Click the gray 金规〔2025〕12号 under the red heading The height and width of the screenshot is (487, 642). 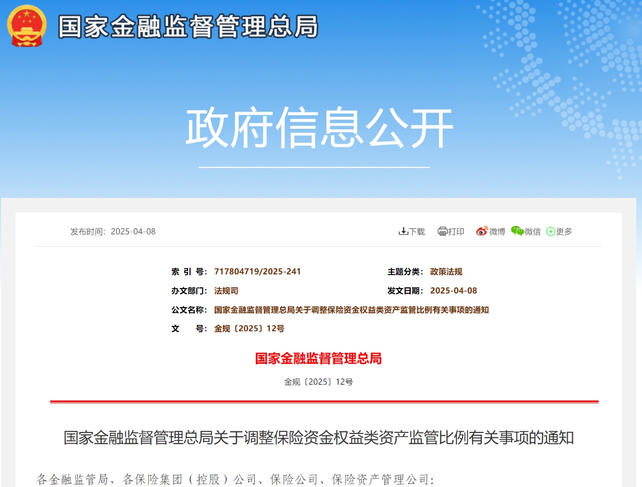click(318, 382)
